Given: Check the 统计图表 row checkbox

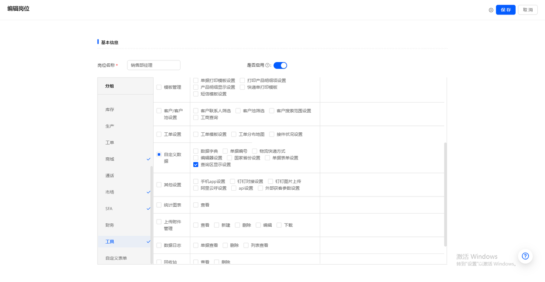Looking at the screenshot, I should pos(159,205).
